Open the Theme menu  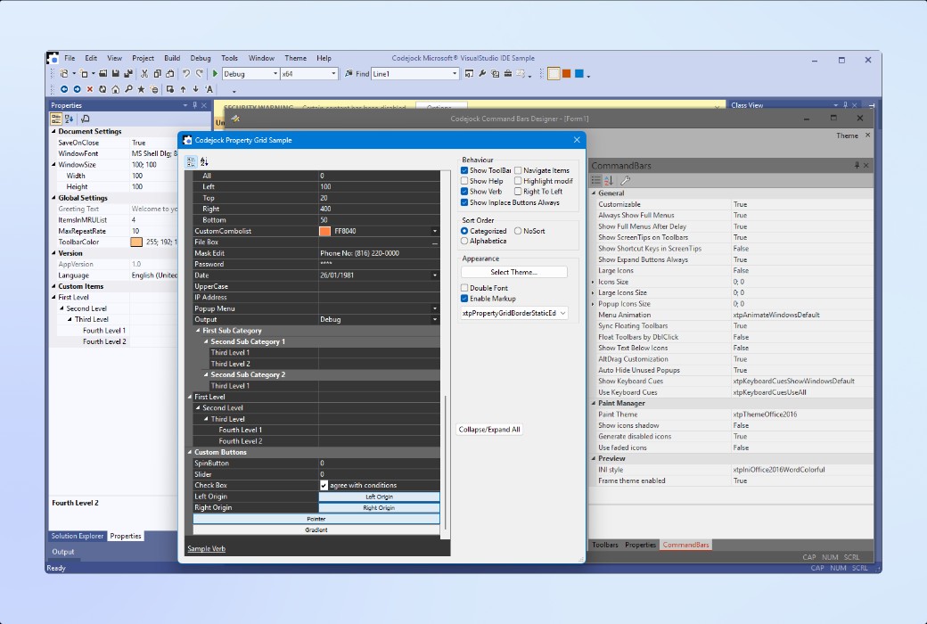296,59
